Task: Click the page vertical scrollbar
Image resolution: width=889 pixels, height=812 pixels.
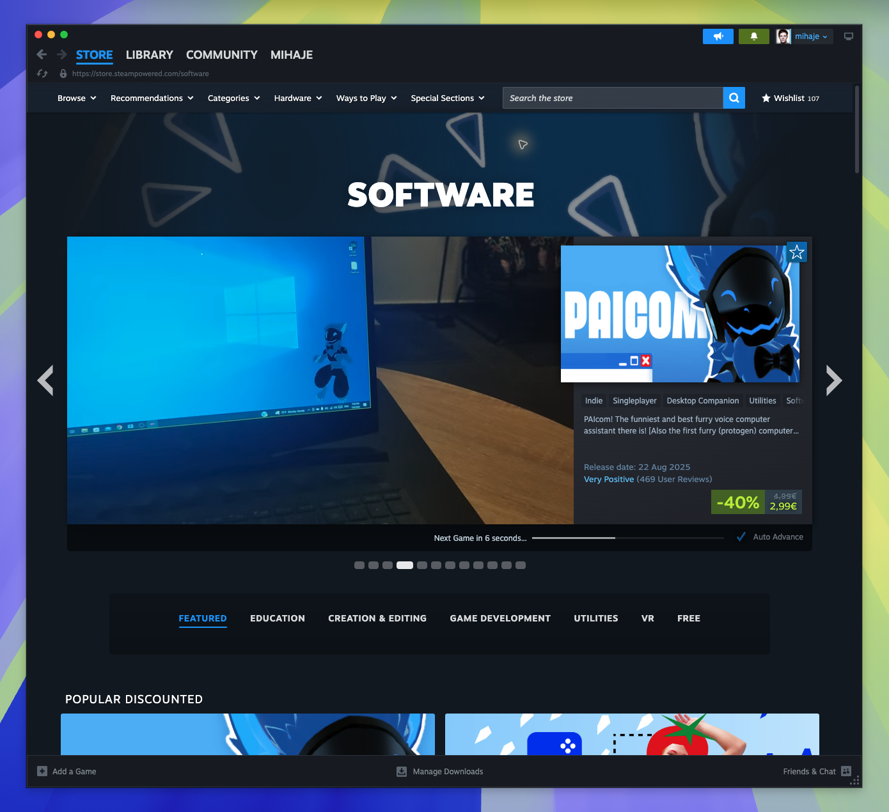Action: pyautogui.click(x=857, y=129)
